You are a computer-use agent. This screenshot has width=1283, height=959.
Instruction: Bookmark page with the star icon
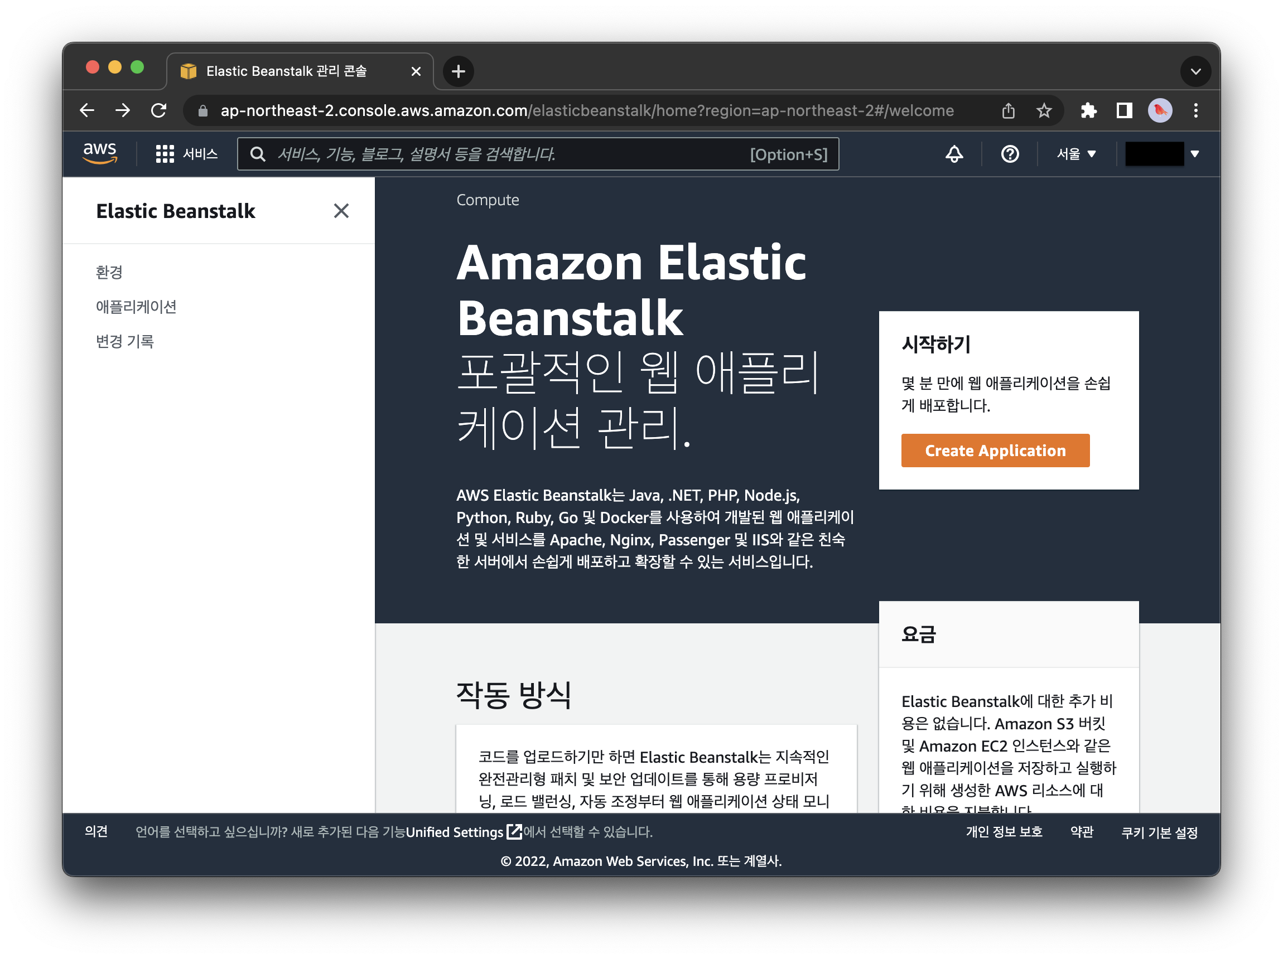[x=1044, y=110]
